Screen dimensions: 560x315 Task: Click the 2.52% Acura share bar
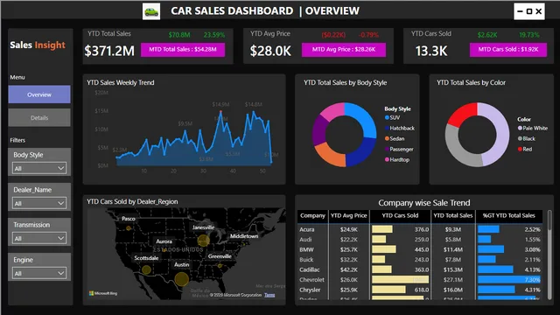pyautogui.click(x=488, y=229)
